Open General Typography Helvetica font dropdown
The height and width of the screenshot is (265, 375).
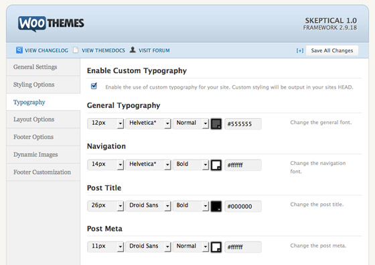tap(148, 123)
